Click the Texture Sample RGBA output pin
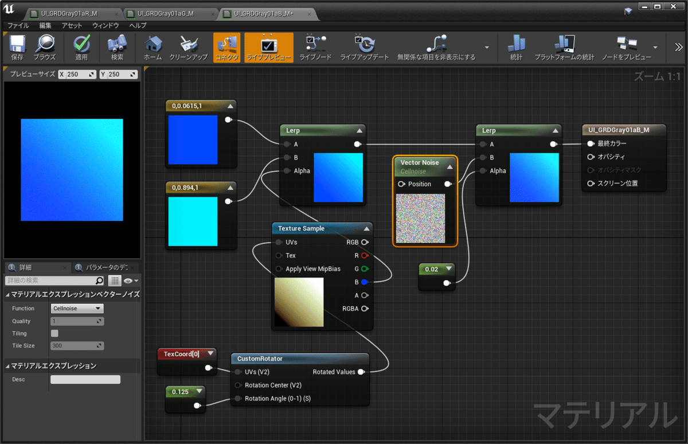Image resolution: width=688 pixels, height=444 pixels. coord(364,309)
